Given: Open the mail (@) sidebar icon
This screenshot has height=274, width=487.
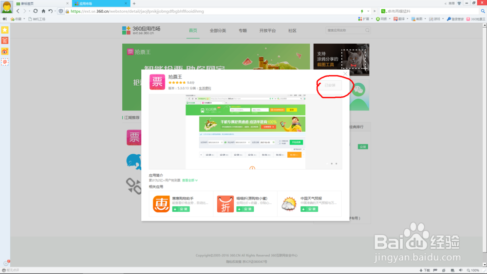Looking at the screenshot, I should click(5, 62).
